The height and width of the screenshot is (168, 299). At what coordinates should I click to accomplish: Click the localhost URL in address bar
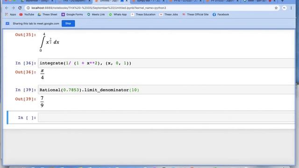[99, 8]
